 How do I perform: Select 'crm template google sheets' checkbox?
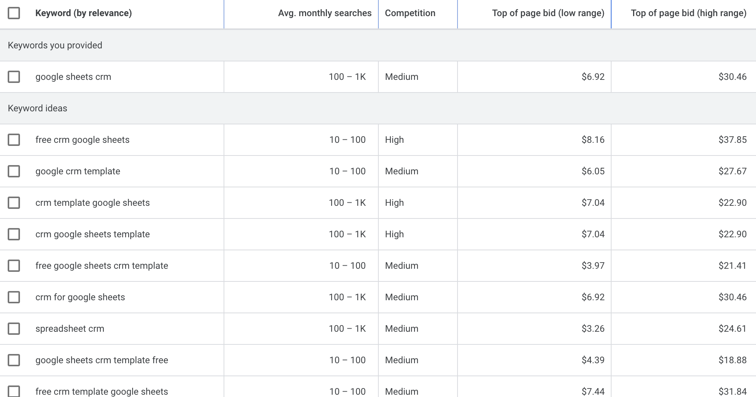[x=14, y=203]
